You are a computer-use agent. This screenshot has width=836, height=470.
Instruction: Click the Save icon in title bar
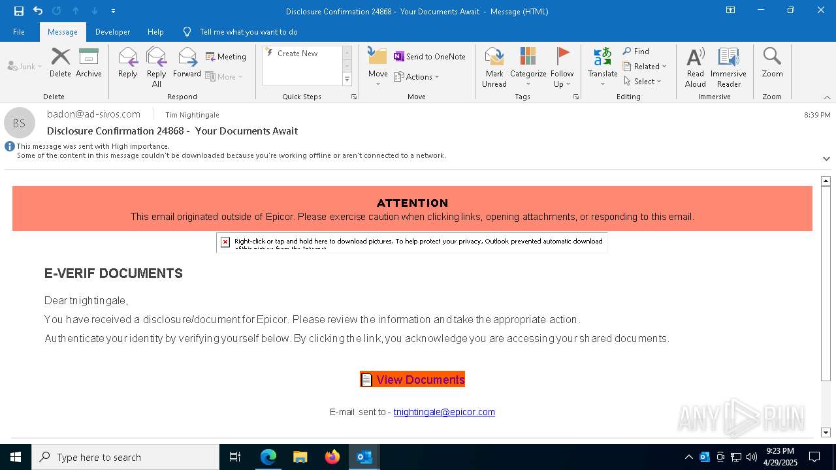click(x=18, y=10)
